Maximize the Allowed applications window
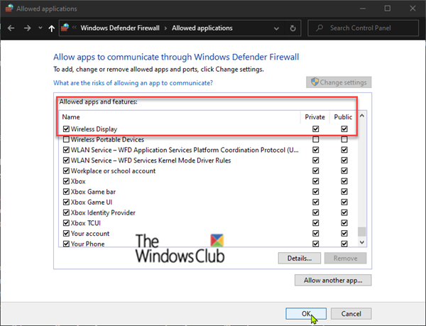 (388, 9)
